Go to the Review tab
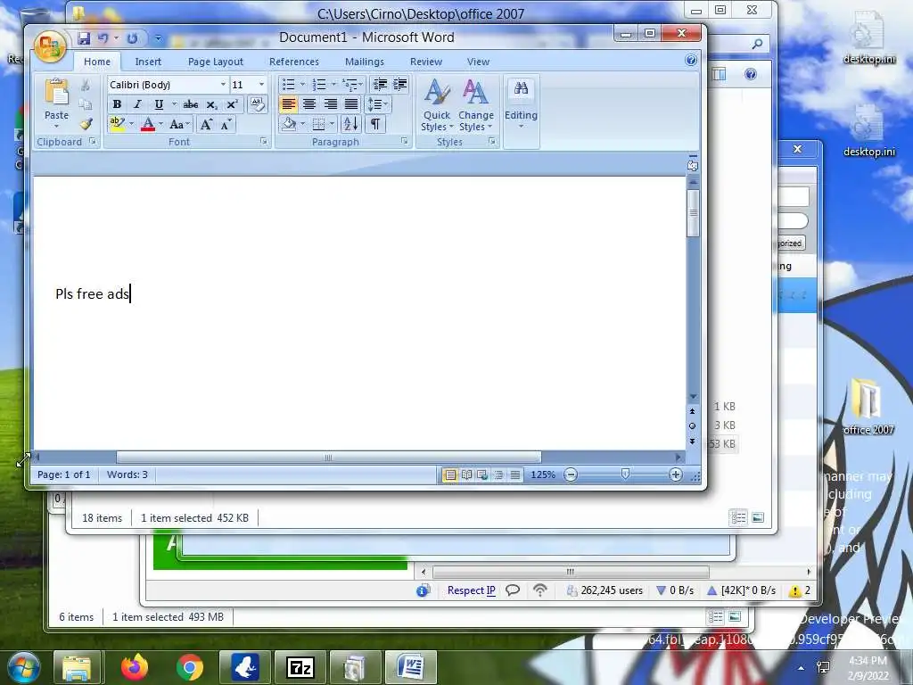Viewport: 913px width, 685px height. click(426, 62)
